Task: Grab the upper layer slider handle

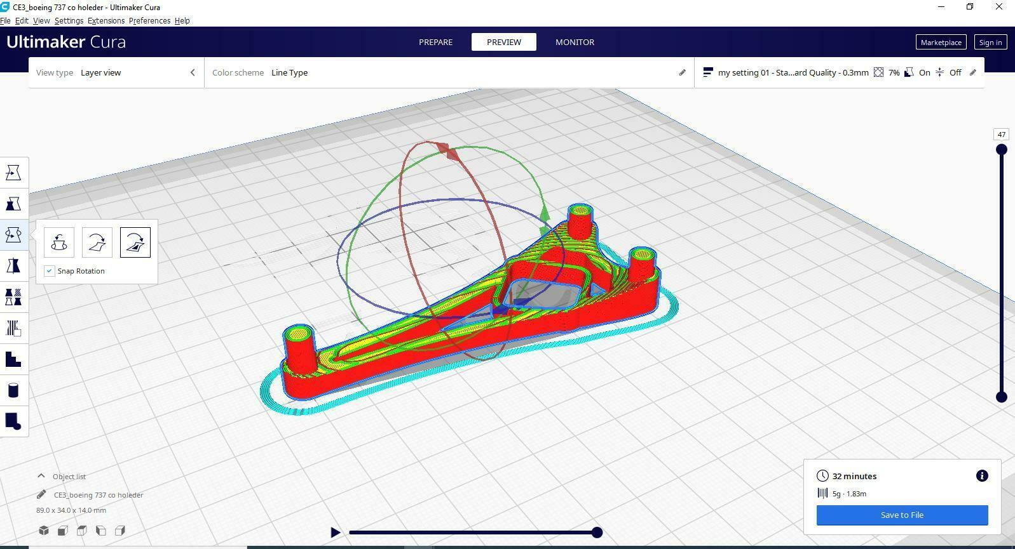Action: pyautogui.click(x=1002, y=150)
